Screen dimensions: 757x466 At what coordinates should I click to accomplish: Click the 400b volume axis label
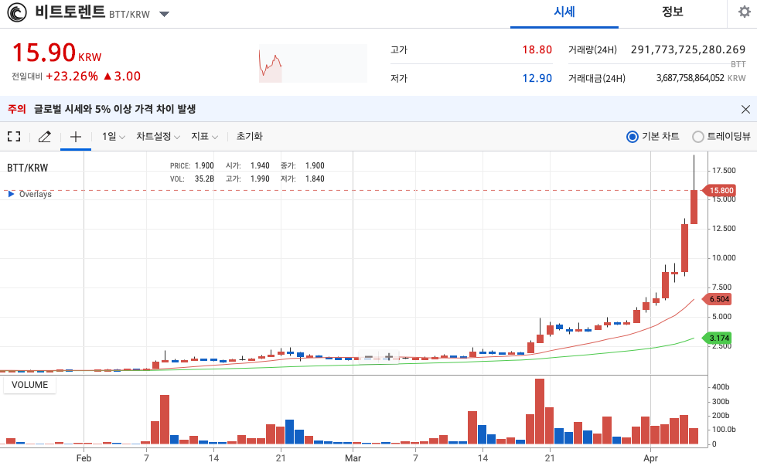[x=721, y=387]
